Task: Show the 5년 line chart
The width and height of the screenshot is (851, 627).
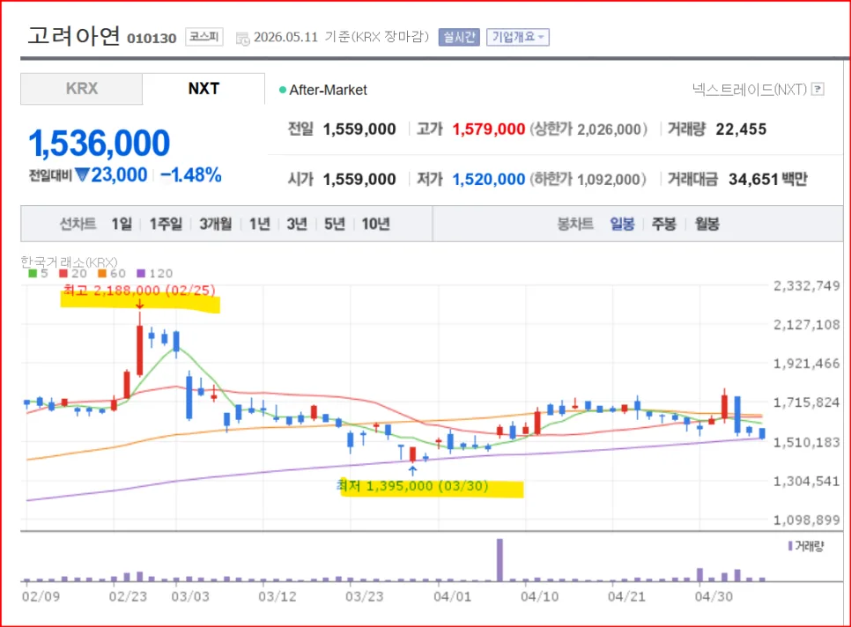Action: click(x=335, y=224)
